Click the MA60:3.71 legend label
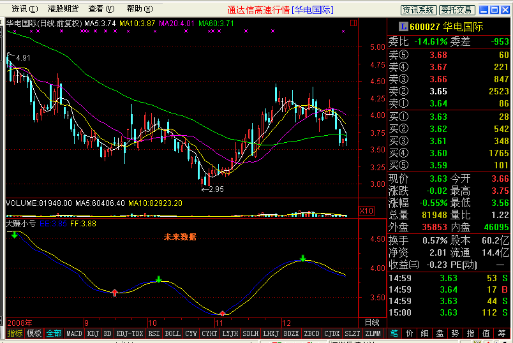The width and height of the screenshot is (513, 343). pyautogui.click(x=216, y=24)
